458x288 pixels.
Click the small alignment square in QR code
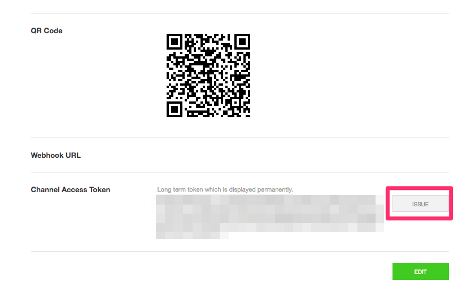[x=235, y=103]
